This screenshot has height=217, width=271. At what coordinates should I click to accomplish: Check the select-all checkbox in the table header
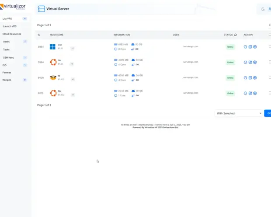tap(270, 35)
